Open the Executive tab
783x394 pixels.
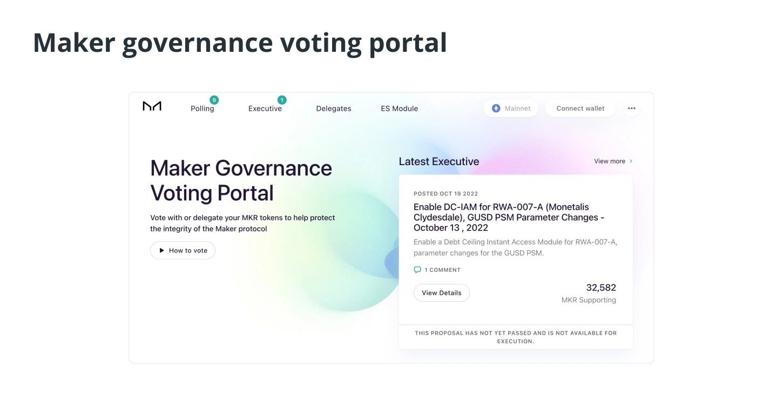coord(265,109)
